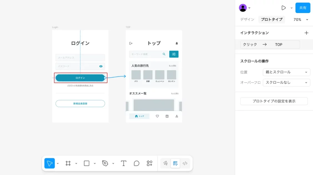This screenshot has width=313, height=175.
Task: Open the クリック → TOP interaction
Action: point(270,44)
